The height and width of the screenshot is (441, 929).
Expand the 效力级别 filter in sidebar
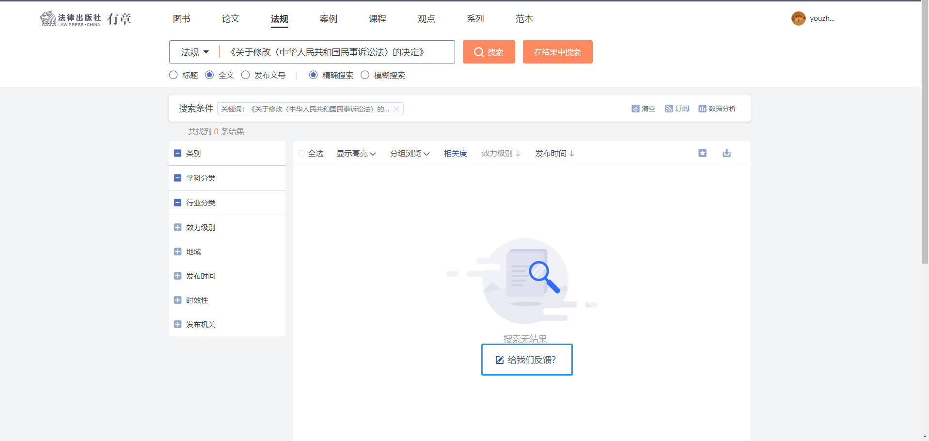(x=177, y=227)
